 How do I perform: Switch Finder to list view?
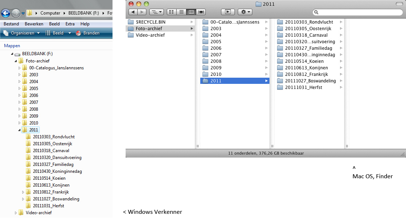click(x=181, y=12)
